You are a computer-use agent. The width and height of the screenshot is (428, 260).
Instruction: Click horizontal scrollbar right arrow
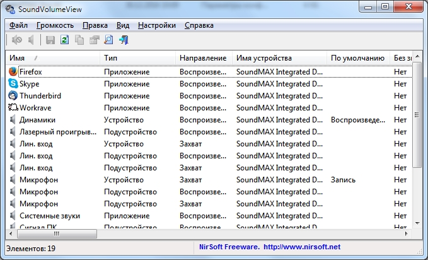point(406,233)
